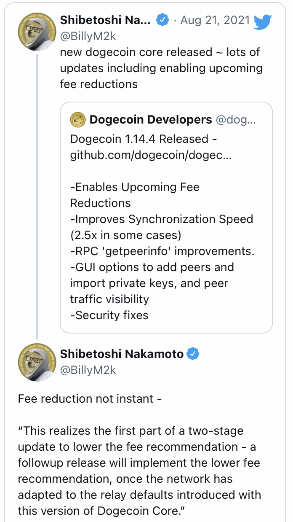Open the Dogecoin Developers coin avatar
The height and width of the screenshot is (522, 293).
tap(78, 120)
